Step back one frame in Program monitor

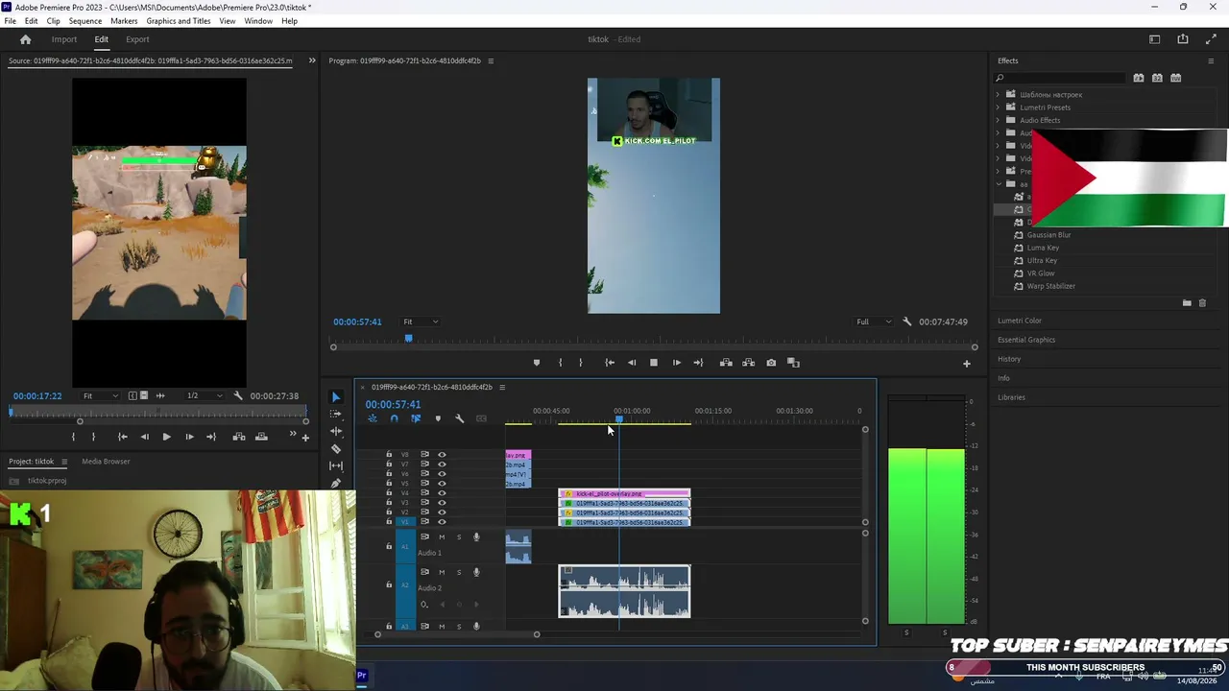tap(632, 363)
